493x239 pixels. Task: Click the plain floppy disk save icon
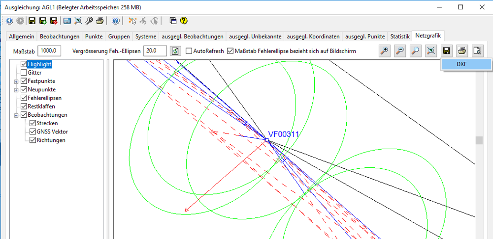(x=32, y=21)
